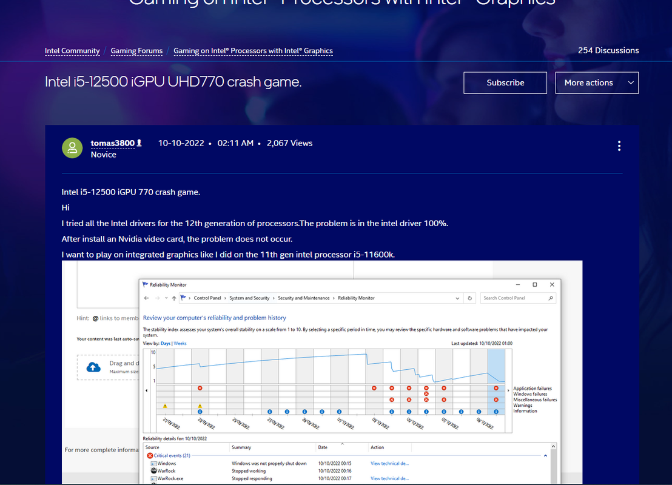Click the "2,067 Views" text
Screen dimensions: 672x485
tap(290, 143)
